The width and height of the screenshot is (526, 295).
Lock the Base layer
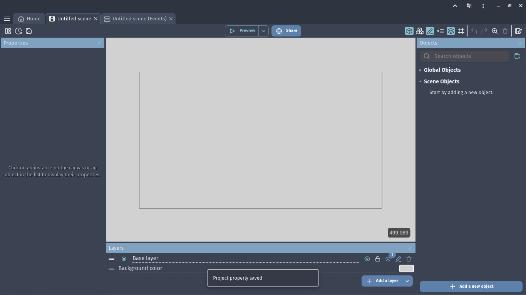377,259
